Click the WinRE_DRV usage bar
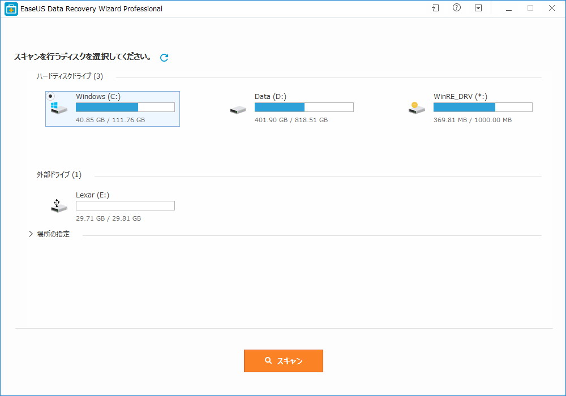This screenshot has height=396, width=566. (x=483, y=107)
